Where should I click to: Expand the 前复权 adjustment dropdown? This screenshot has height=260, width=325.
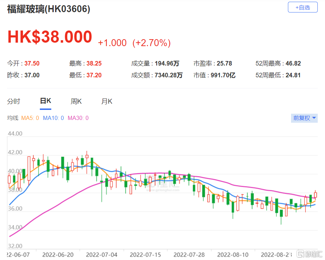coord(304,118)
